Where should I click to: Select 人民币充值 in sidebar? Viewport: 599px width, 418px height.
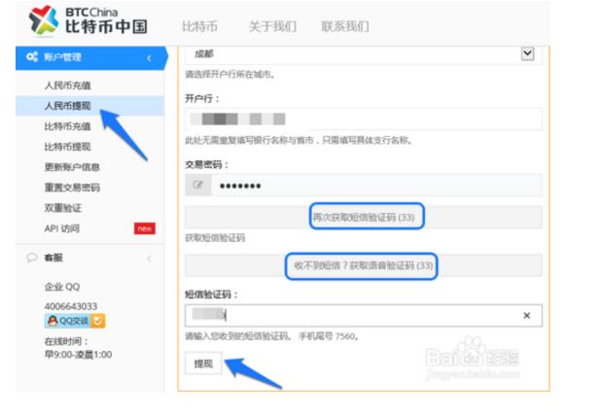[x=68, y=86]
